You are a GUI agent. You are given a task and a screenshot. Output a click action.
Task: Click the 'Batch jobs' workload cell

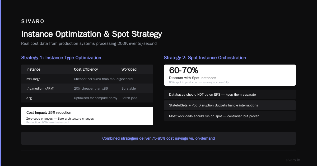(x=129, y=98)
